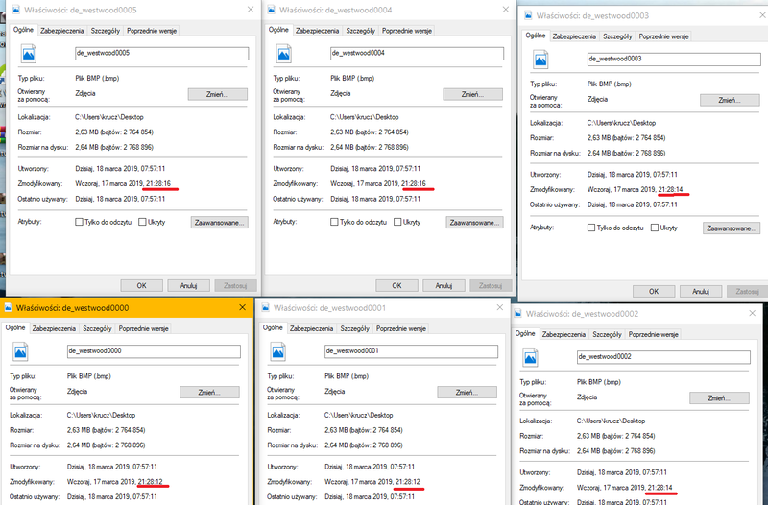Screen dimensions: 768x505
Task: Enable 'Tylko do odczytu' for de_westwood0005
Action: tap(80, 222)
